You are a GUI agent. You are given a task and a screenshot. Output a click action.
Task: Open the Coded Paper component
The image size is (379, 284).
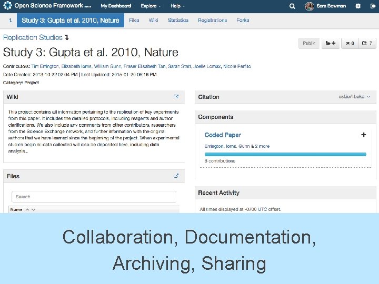pos(223,135)
